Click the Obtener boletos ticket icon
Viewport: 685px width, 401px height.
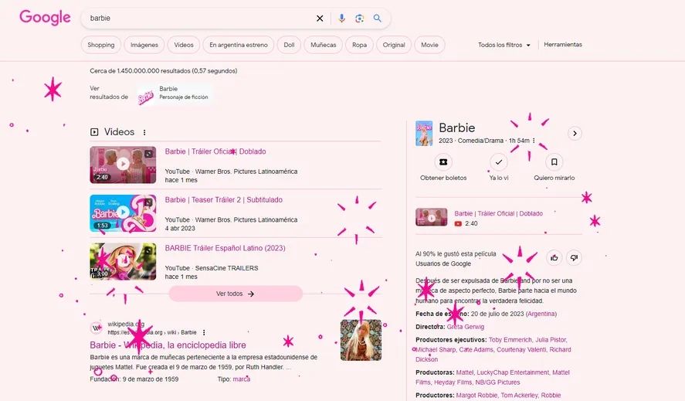tap(443, 162)
